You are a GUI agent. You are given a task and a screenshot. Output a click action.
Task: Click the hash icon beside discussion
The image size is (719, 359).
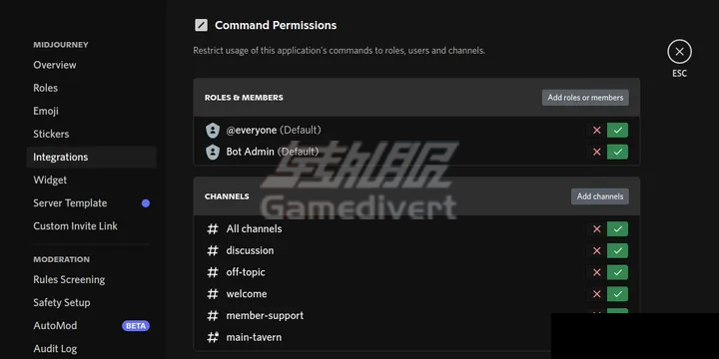pyautogui.click(x=213, y=250)
